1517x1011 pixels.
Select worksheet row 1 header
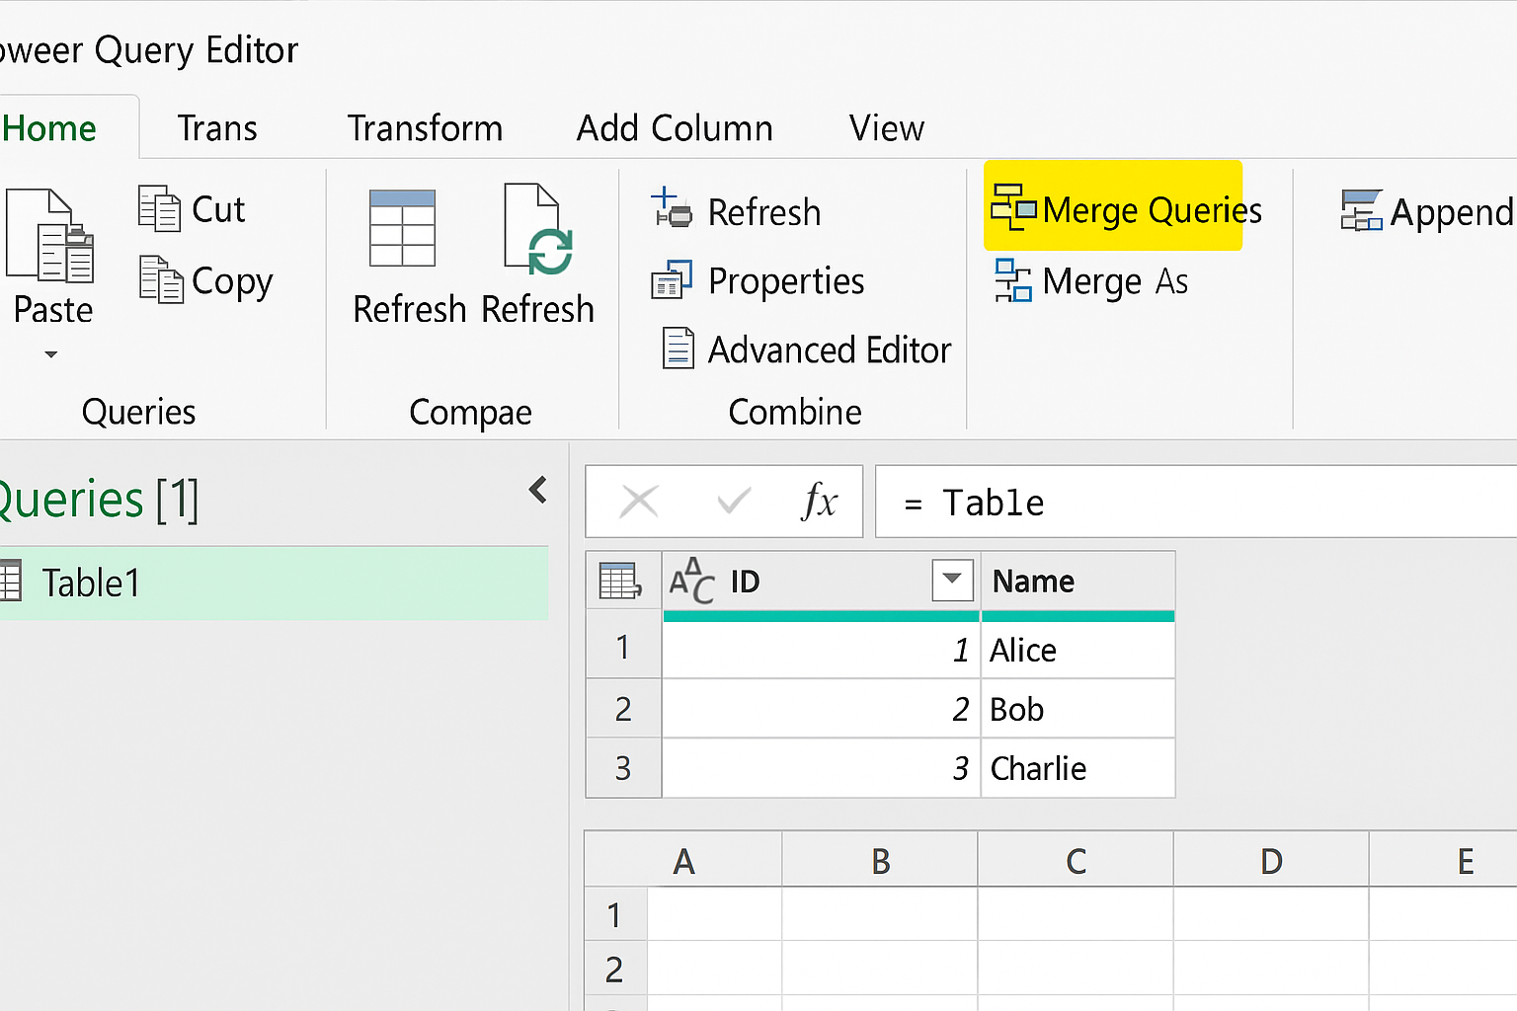coord(616,914)
